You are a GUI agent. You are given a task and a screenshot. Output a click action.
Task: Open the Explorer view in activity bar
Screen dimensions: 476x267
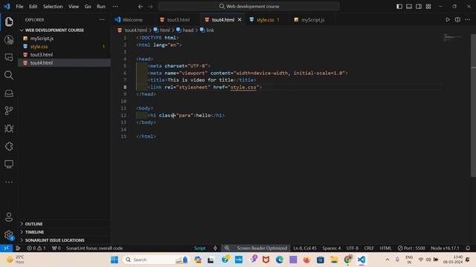(x=9, y=22)
